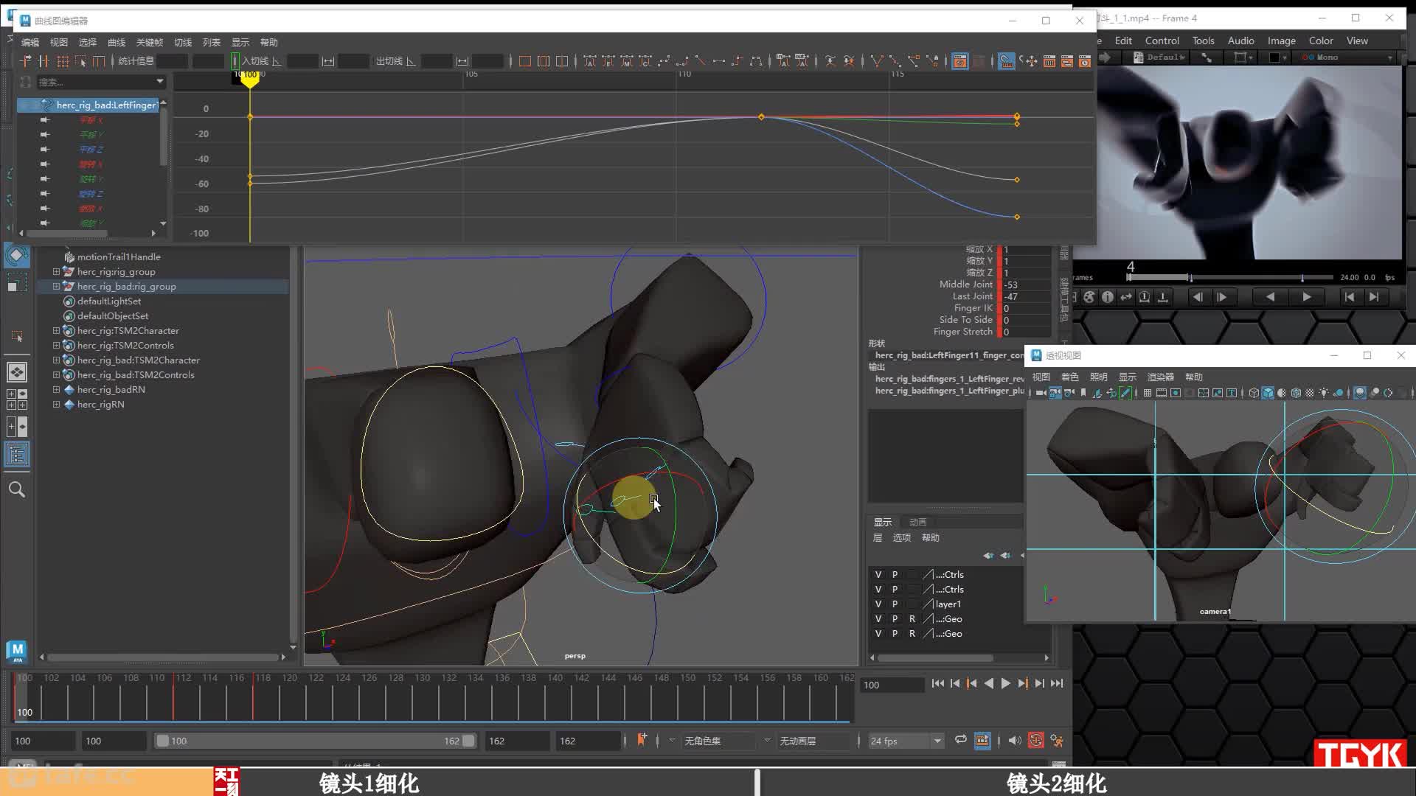This screenshot has height=796, width=1416.
Task: Click the frame playback range icon
Action: (544, 61)
